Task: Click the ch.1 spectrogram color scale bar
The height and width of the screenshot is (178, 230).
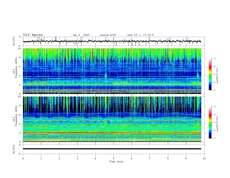Action: coord(210,74)
